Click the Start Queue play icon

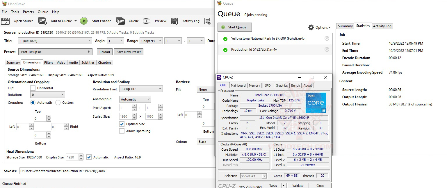223,27
